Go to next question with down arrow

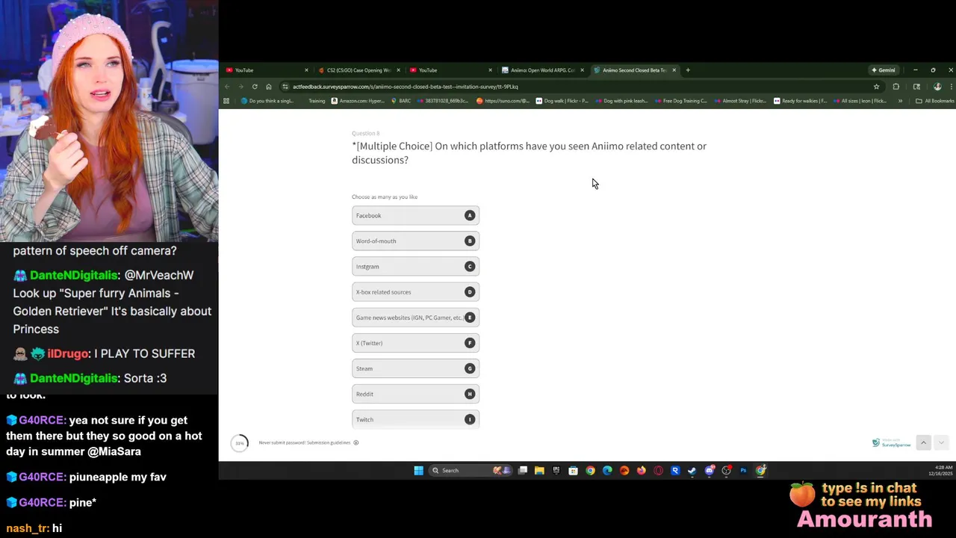[x=940, y=442]
